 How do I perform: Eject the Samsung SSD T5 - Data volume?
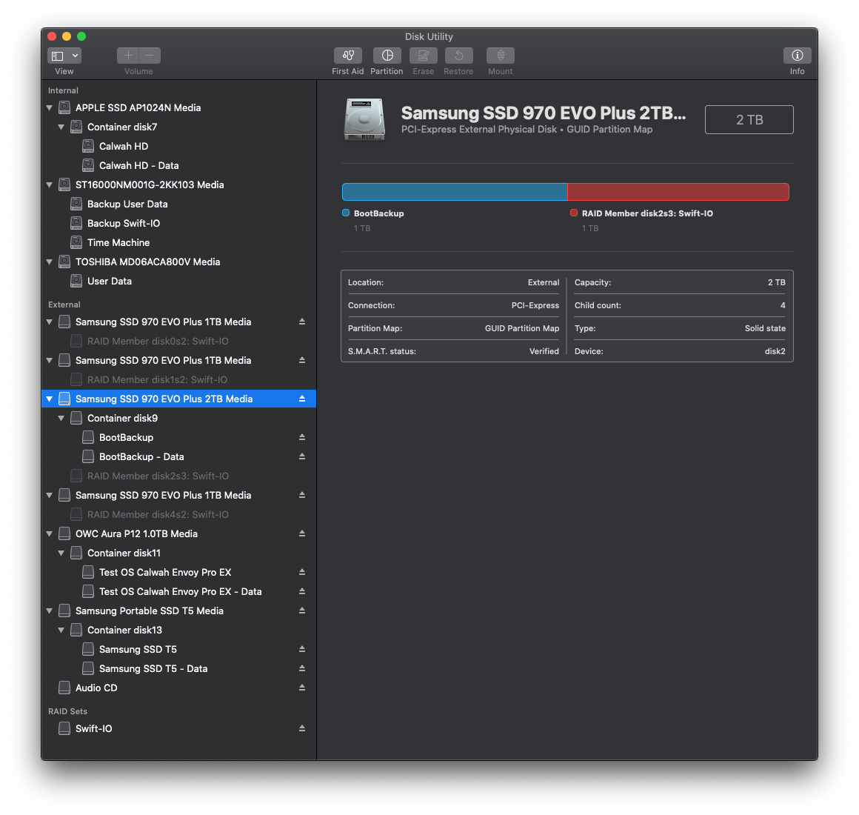coord(302,668)
